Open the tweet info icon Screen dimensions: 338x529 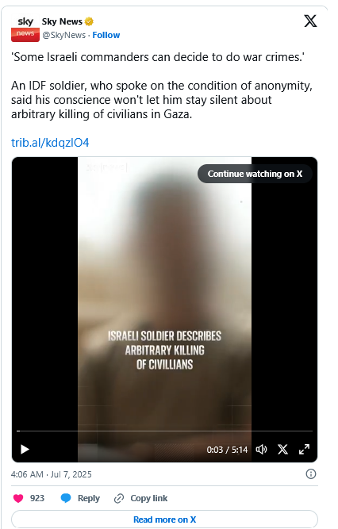pos(311,474)
